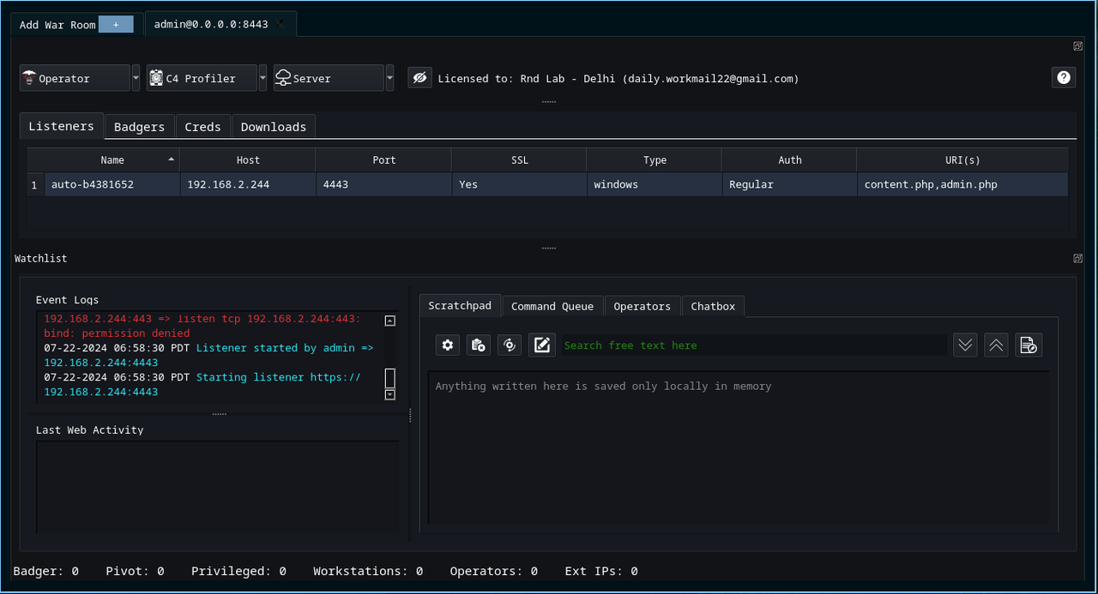Click the SSL column header
The height and width of the screenshot is (594, 1098).
tap(519, 160)
